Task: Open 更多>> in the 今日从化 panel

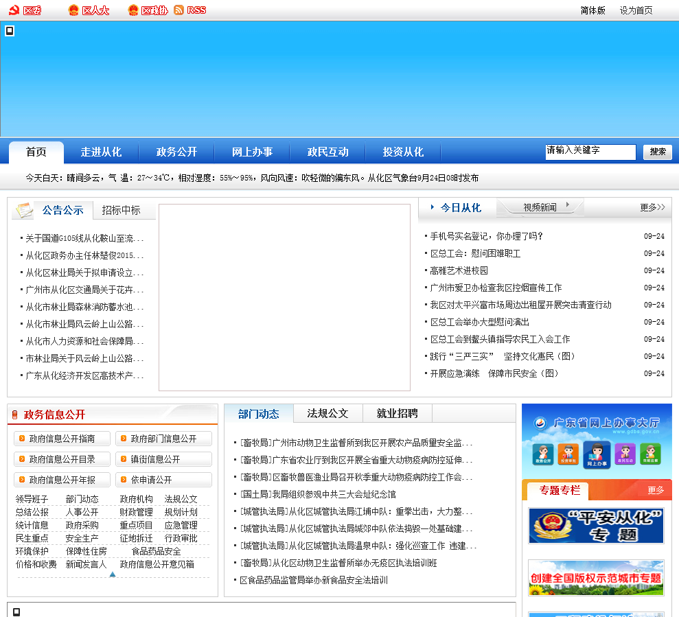Action: [x=652, y=207]
